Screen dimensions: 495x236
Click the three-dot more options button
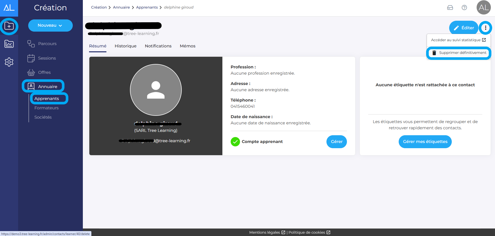pyautogui.click(x=485, y=28)
